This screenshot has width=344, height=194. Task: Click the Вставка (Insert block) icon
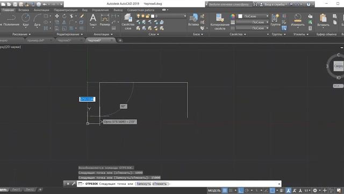pyautogui.click(x=193, y=20)
